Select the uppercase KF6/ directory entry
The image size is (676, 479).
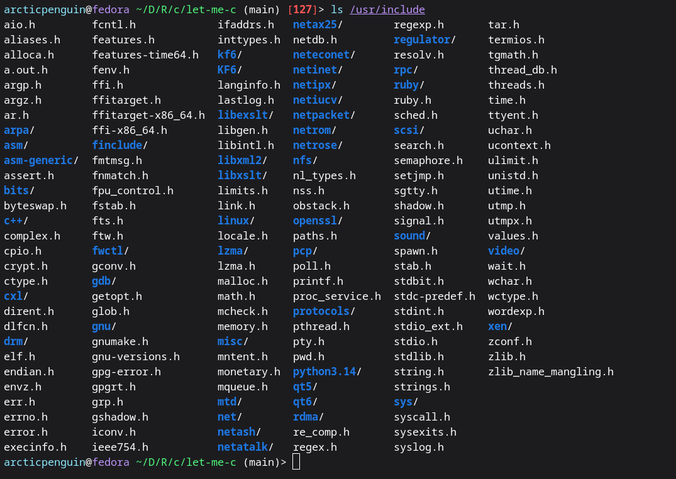pos(230,70)
